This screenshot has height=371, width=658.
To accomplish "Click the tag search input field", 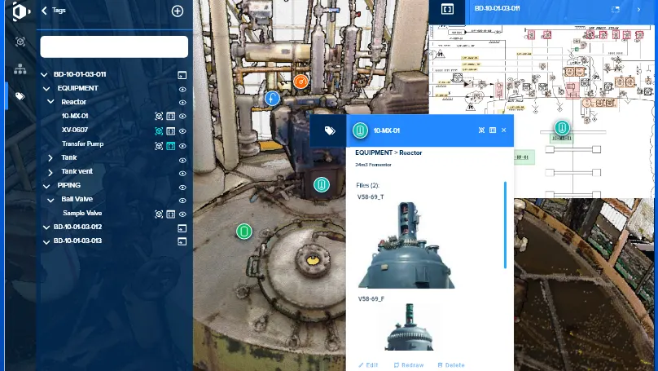I will (x=114, y=46).
